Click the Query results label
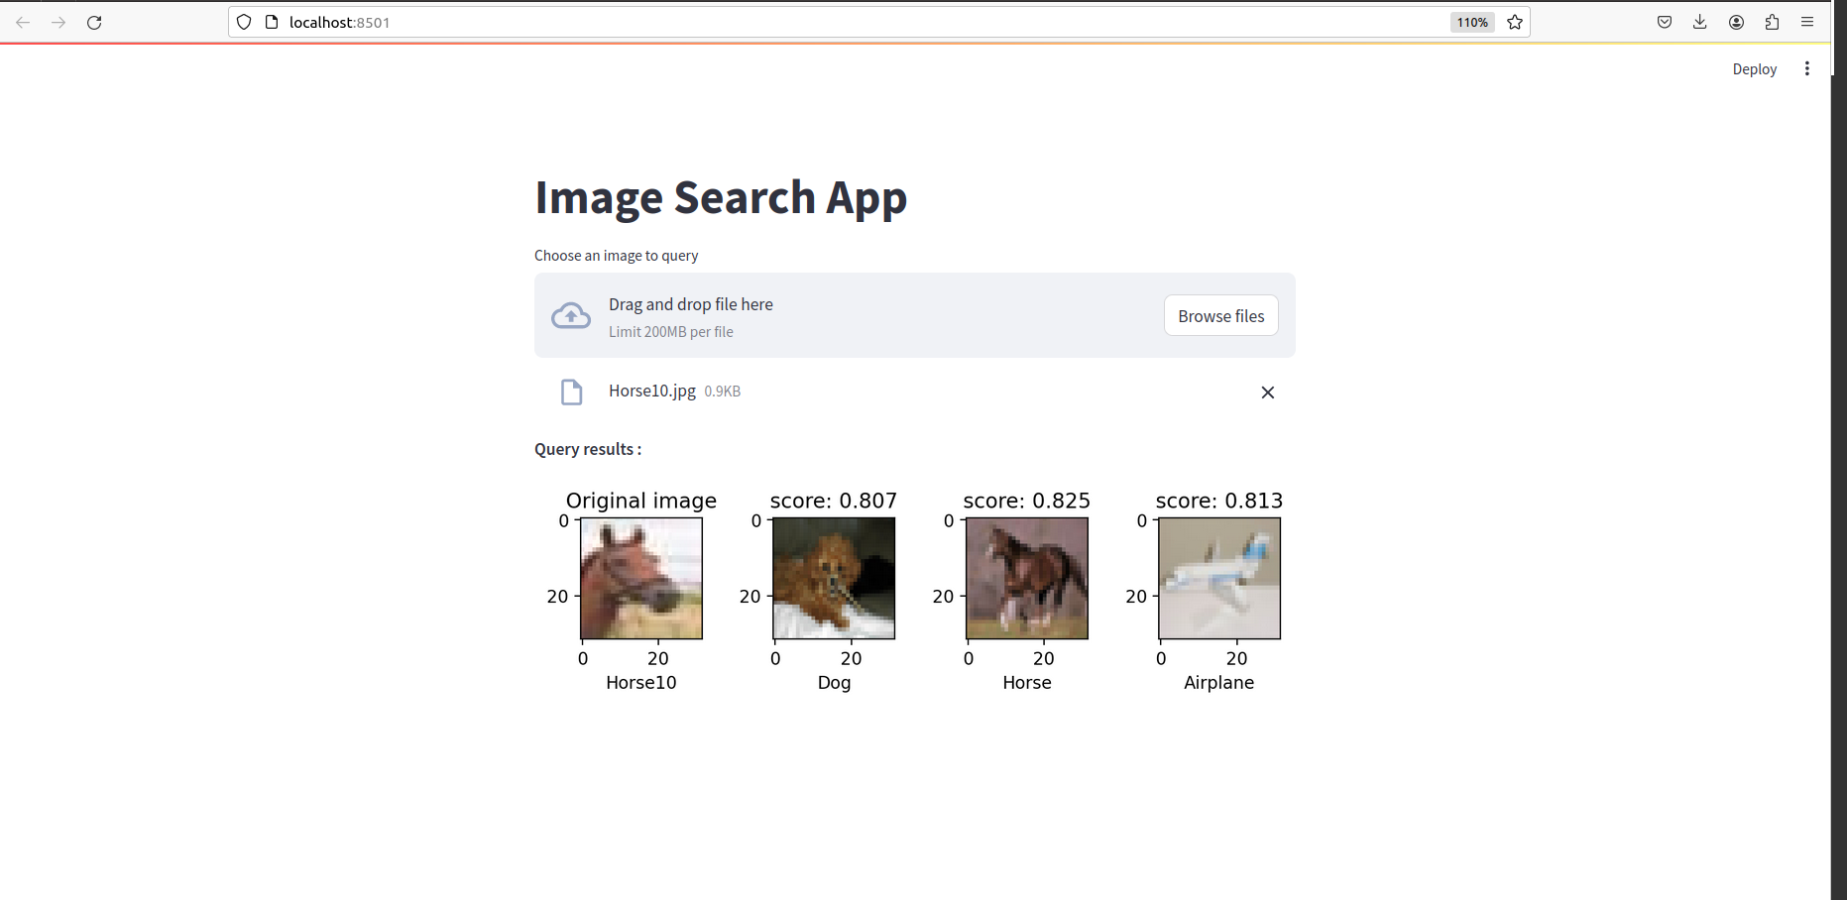 click(588, 449)
